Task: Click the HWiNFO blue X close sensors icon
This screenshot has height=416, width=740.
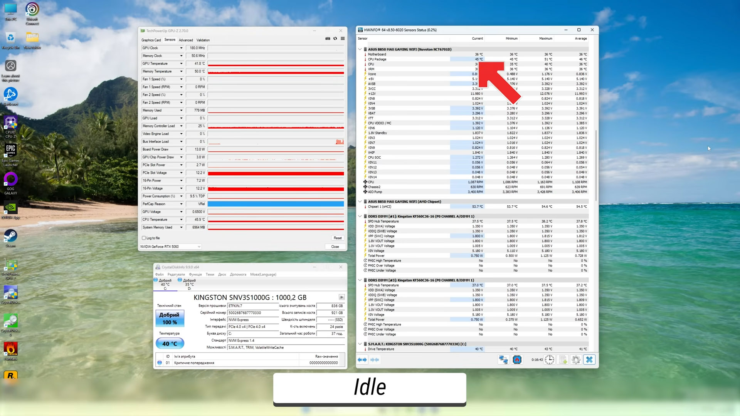Action: pyautogui.click(x=589, y=360)
